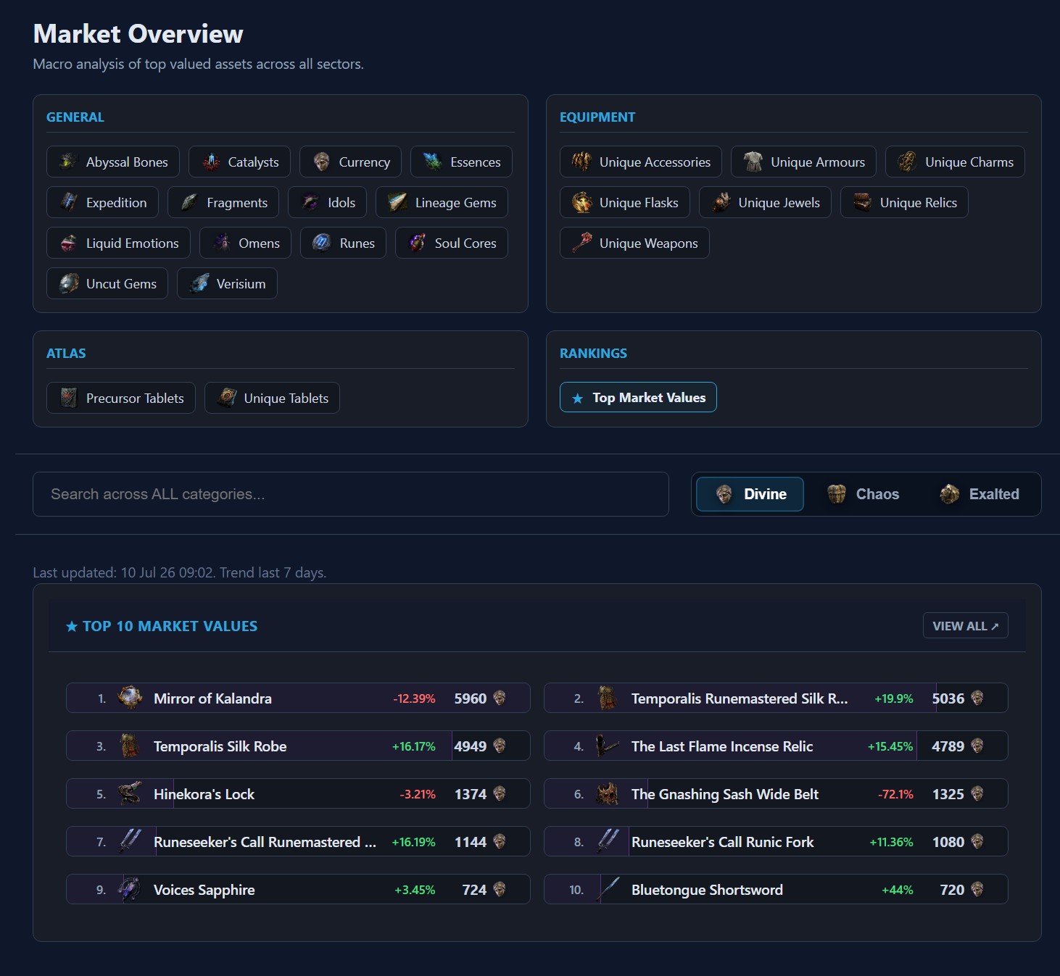Click the 5960 price value
The height and width of the screenshot is (976, 1060).
pyautogui.click(x=471, y=698)
